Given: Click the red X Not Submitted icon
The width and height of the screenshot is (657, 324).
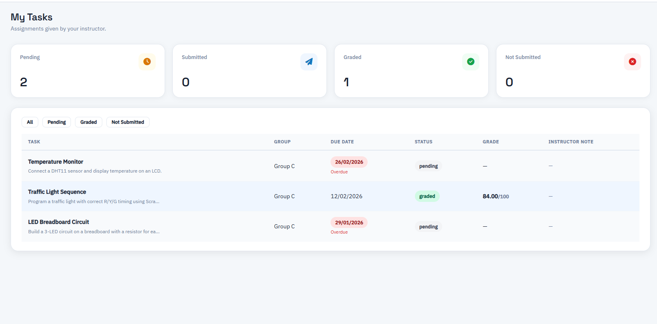Looking at the screenshot, I should (633, 61).
